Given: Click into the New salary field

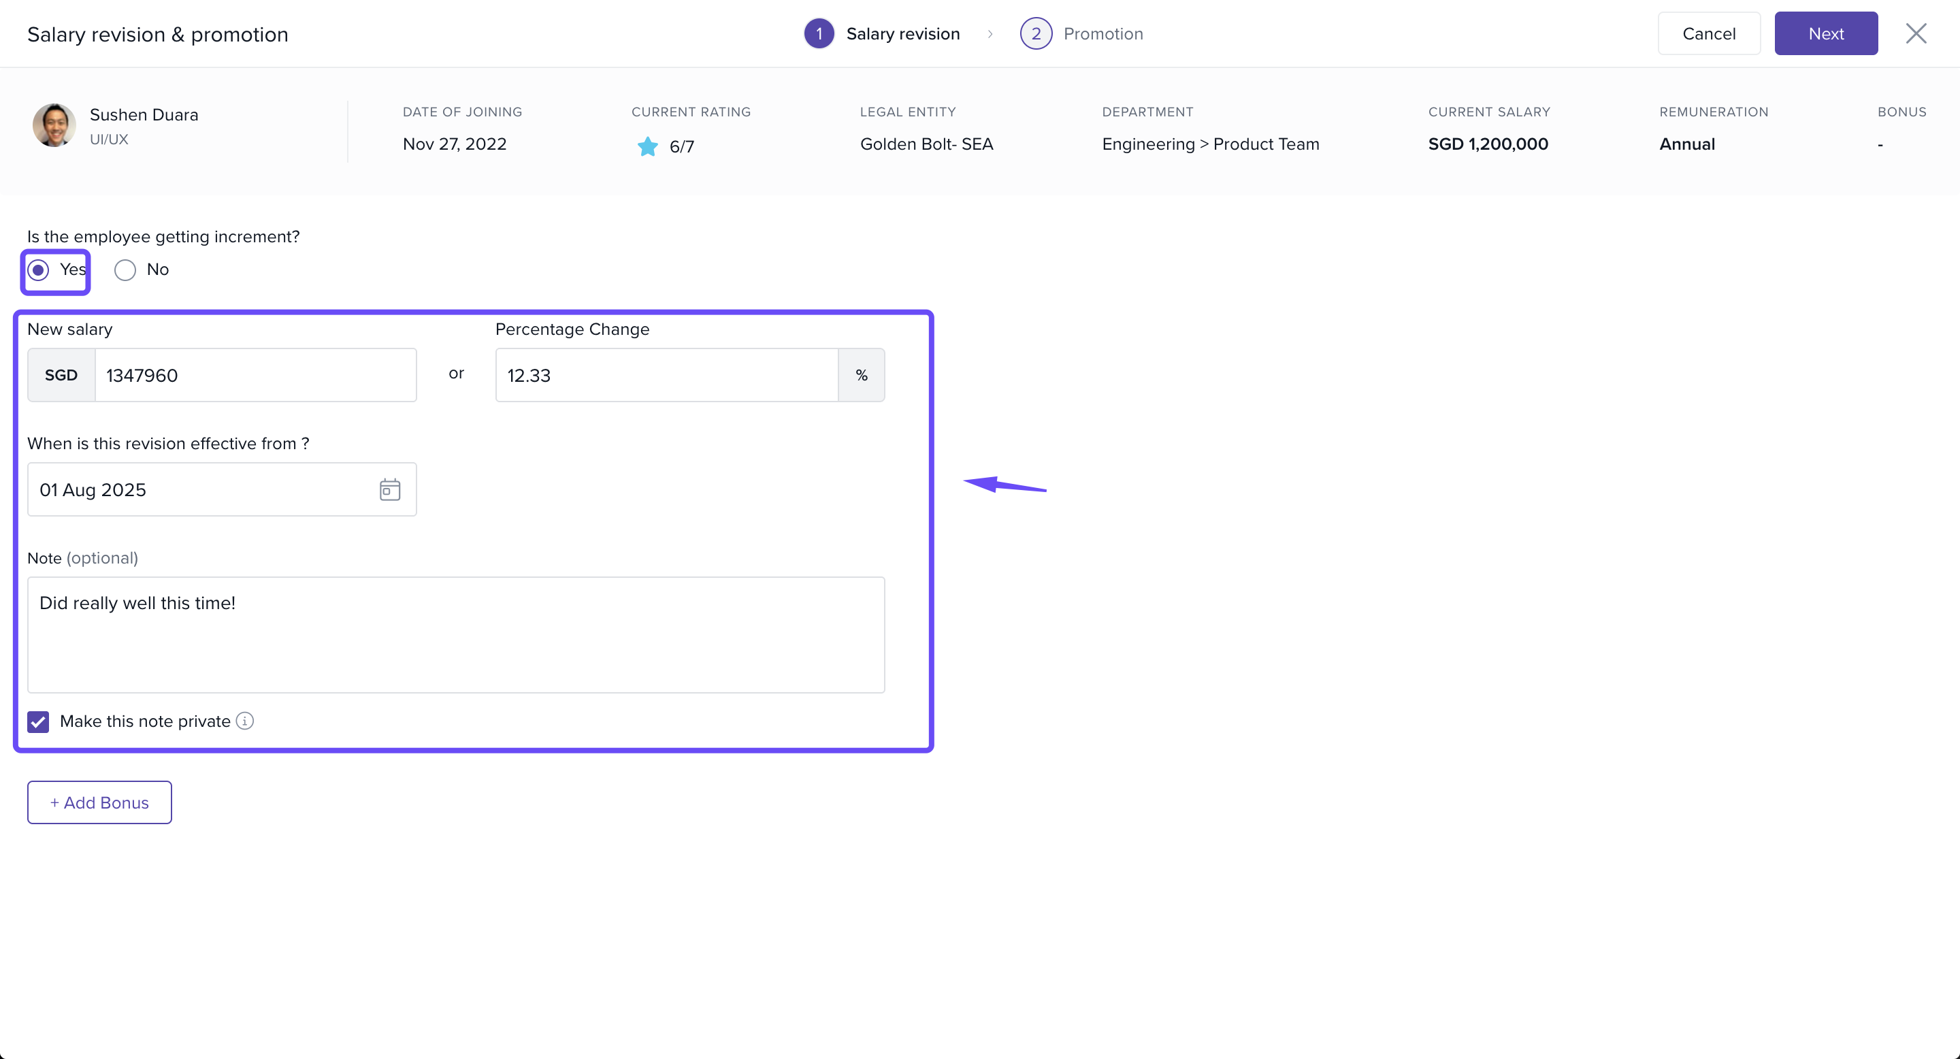Looking at the screenshot, I should click(x=255, y=375).
